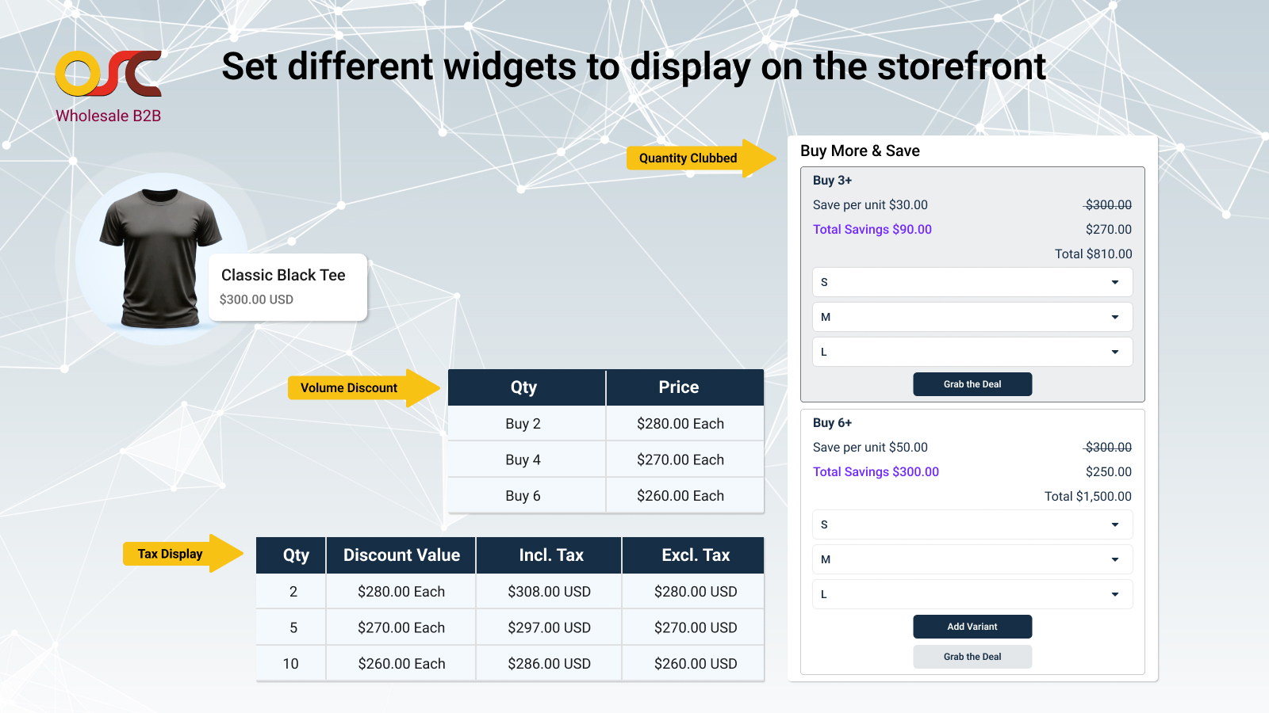Viewport: 1269px width, 713px height.
Task: Open the S size dropdown under Buy 3+
Action: point(972,282)
